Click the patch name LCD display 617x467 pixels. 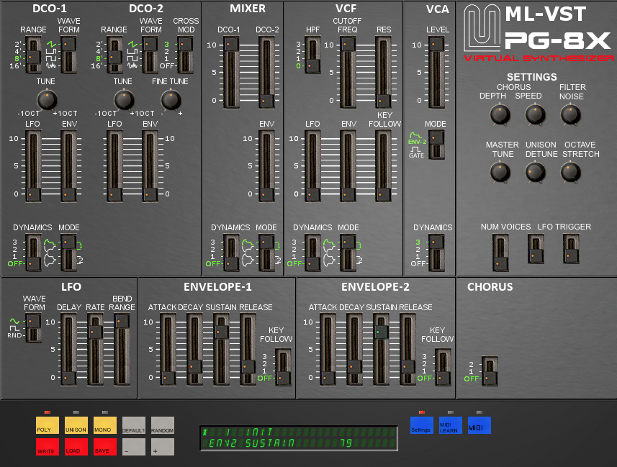[299, 437]
